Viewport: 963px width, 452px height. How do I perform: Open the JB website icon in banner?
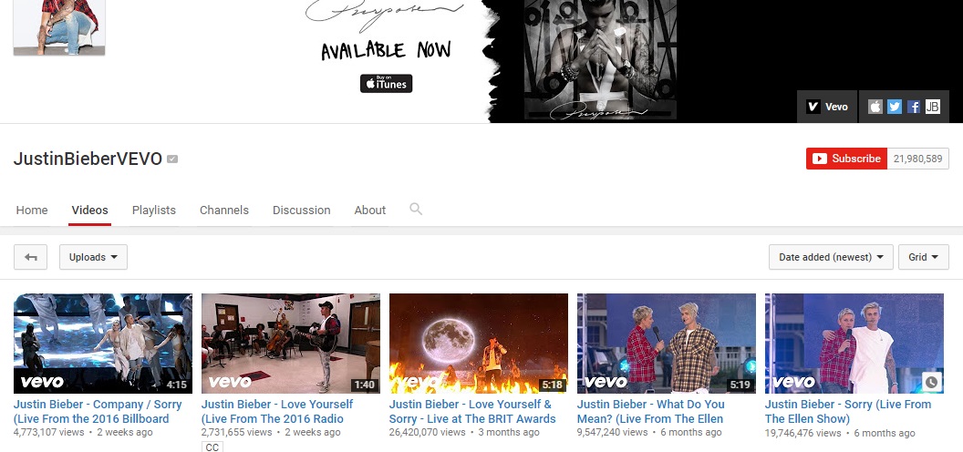tap(932, 107)
